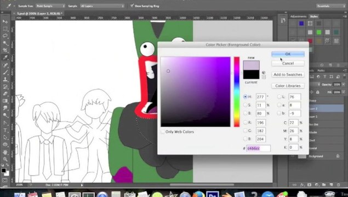The image size is (348, 197).
Task: Toggle Quick Mask mode icon
Action: [x=5, y=180]
